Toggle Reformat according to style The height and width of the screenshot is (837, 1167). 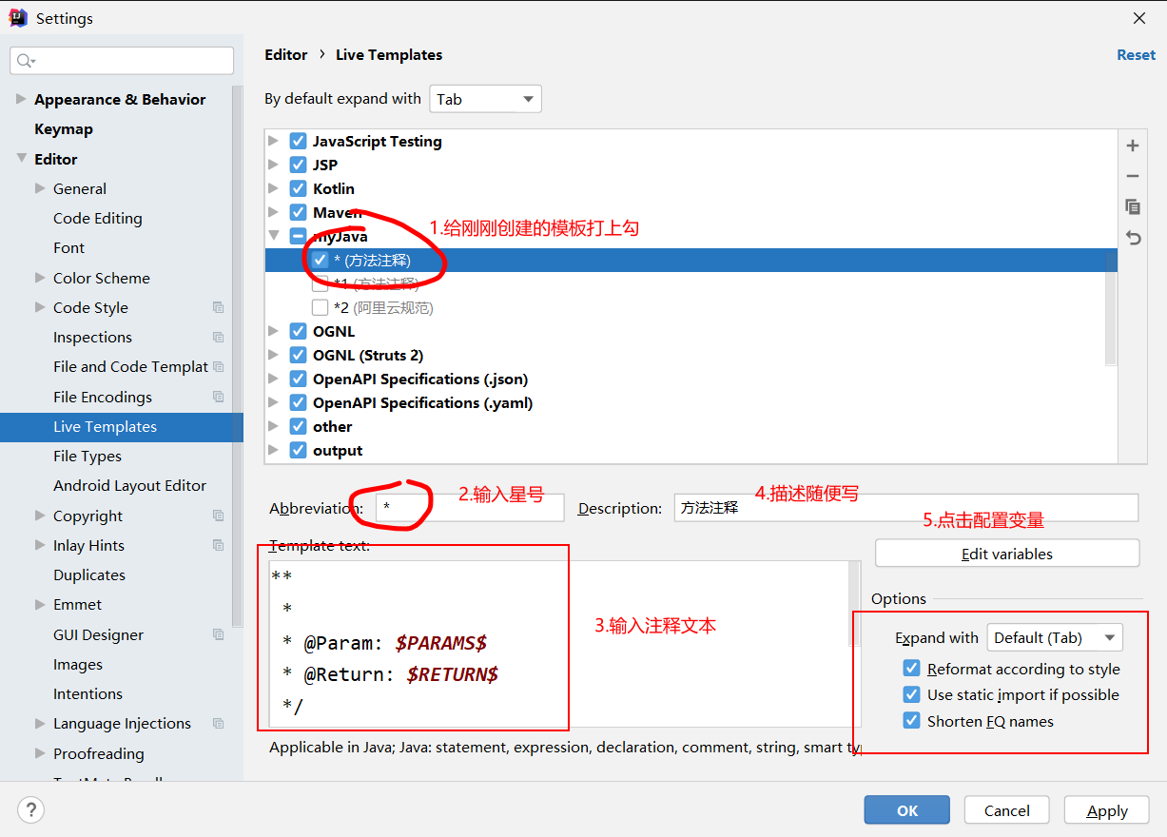coord(912,669)
